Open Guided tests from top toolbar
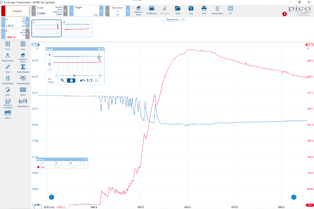 [151, 10]
